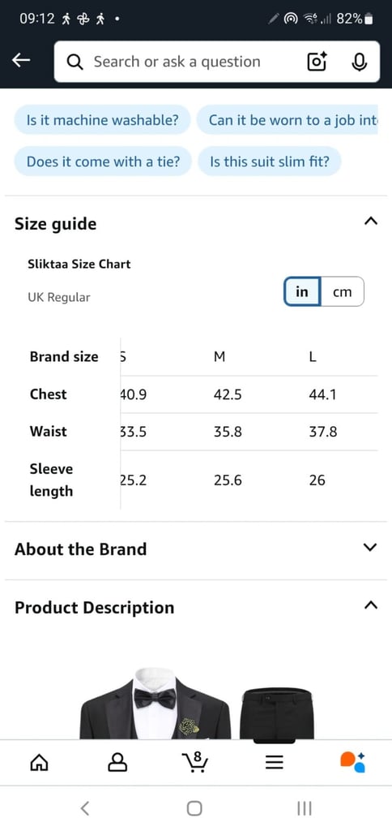Open the account profile icon
Image resolution: width=392 pixels, height=831 pixels.
coord(117,763)
